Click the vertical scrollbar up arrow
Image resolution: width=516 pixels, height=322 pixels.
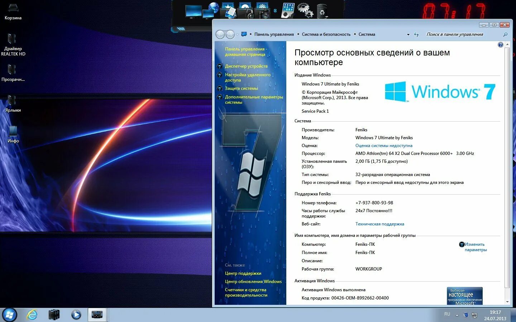pyautogui.click(x=507, y=45)
